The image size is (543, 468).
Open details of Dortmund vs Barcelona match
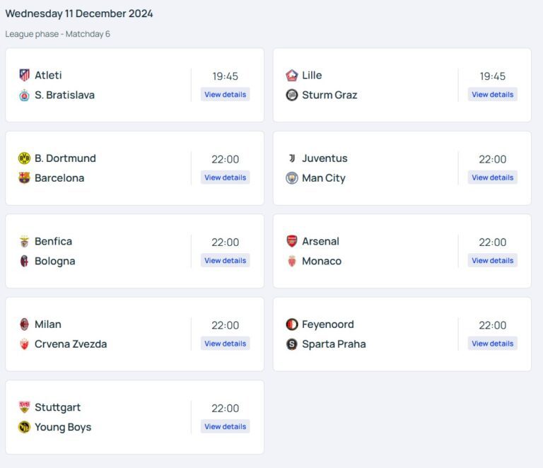tap(226, 177)
